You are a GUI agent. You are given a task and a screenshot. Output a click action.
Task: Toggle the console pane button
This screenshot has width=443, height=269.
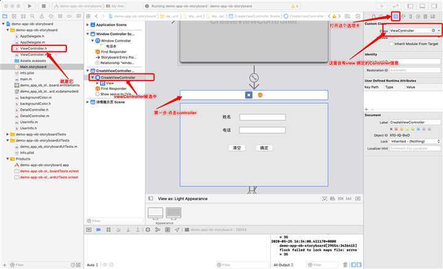[359, 265]
